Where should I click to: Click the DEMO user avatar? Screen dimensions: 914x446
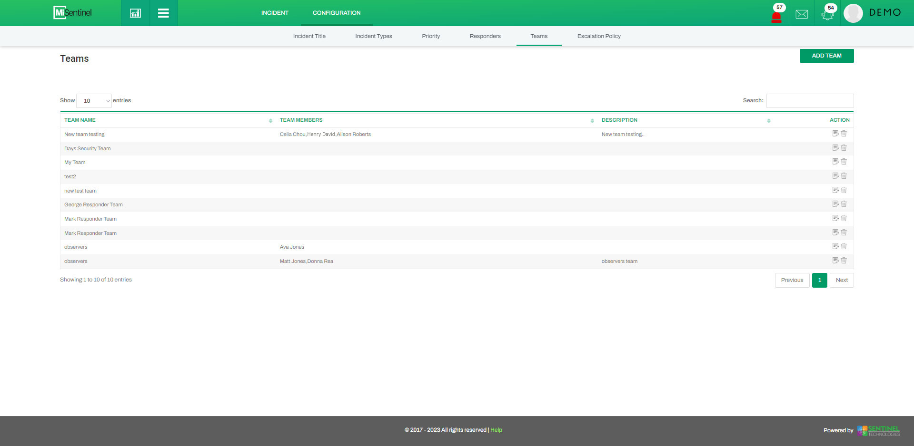(853, 13)
